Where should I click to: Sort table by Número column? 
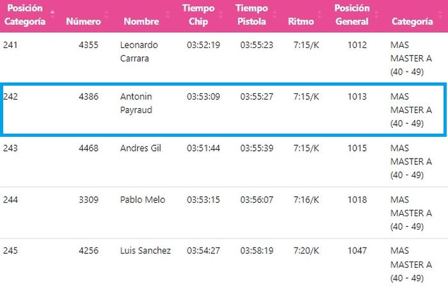click(83, 21)
